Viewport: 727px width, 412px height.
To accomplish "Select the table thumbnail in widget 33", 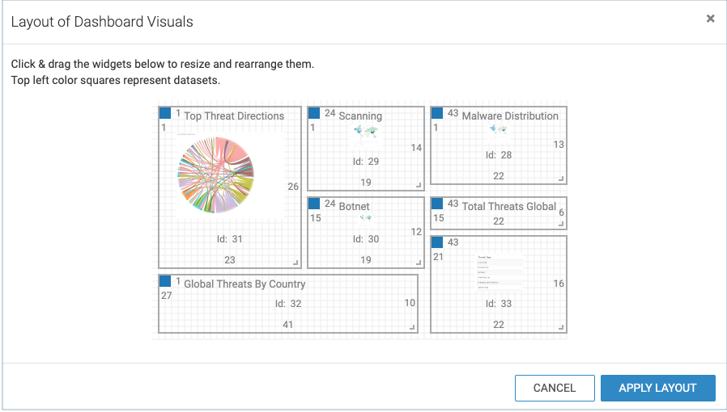I will coord(498,272).
